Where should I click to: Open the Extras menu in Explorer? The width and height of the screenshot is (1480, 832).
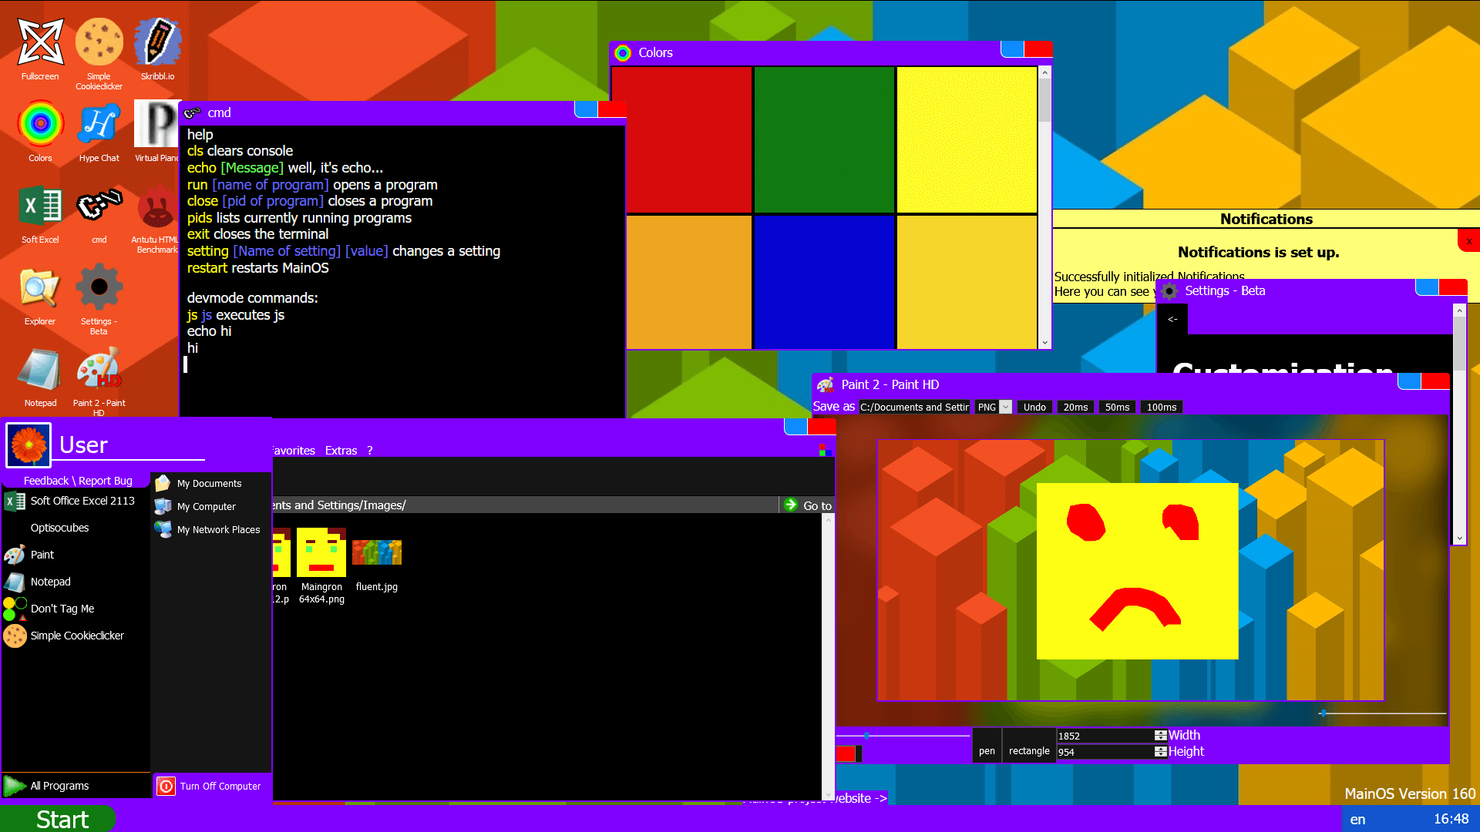(341, 451)
